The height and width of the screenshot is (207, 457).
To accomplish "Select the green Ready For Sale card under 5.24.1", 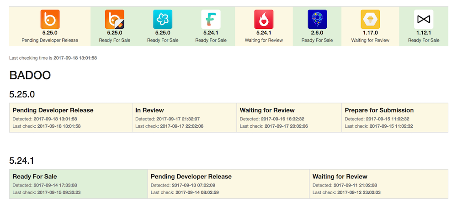I will click(78, 184).
